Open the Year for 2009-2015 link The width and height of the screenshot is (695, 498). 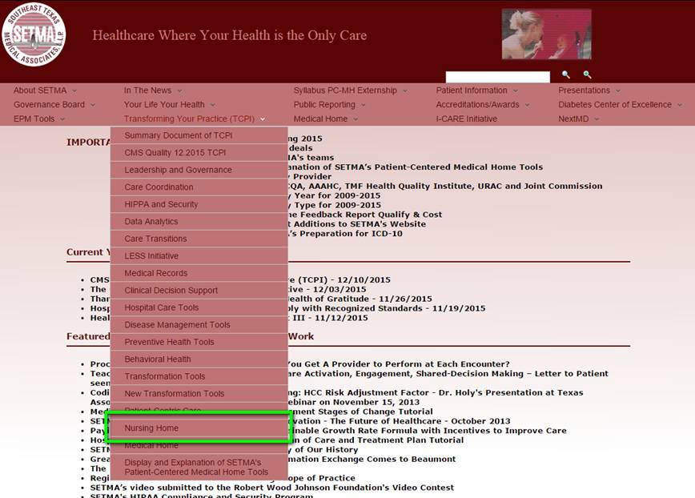click(334, 196)
